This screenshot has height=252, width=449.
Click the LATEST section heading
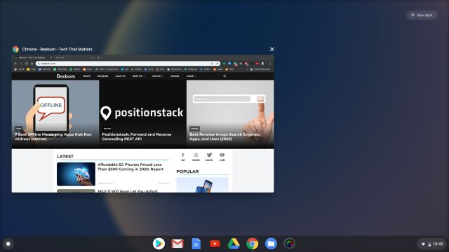click(x=65, y=156)
